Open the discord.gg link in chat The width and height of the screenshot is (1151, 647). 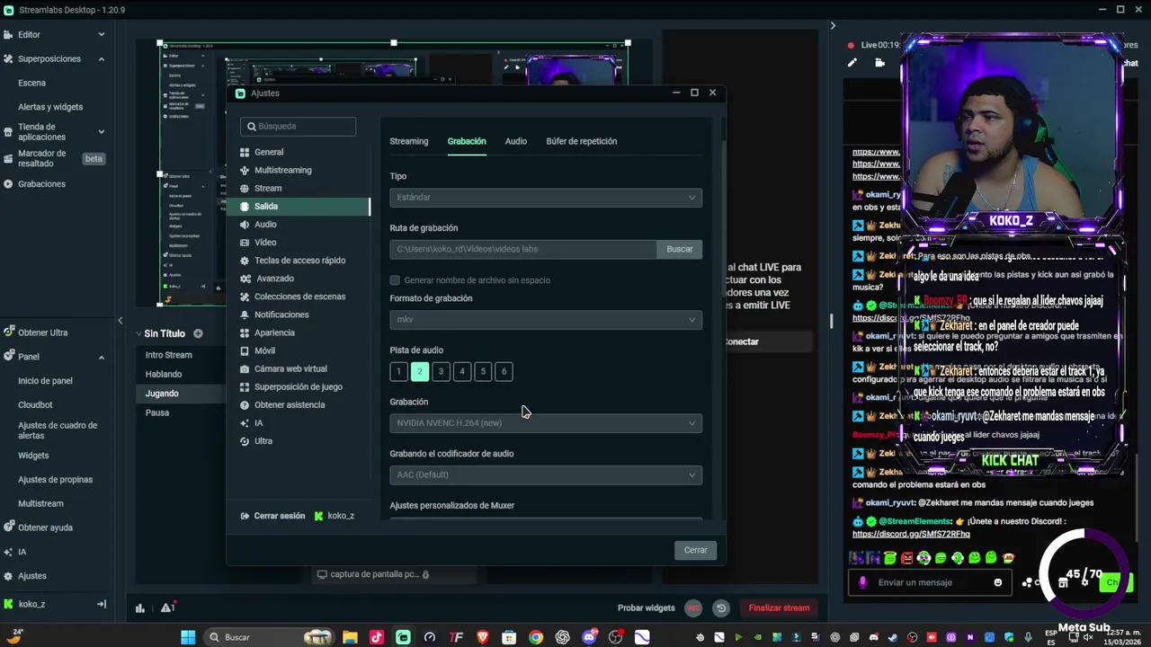911,534
